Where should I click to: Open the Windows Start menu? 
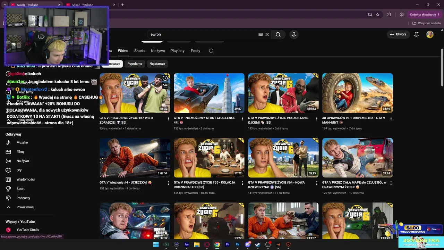click(x=156, y=244)
